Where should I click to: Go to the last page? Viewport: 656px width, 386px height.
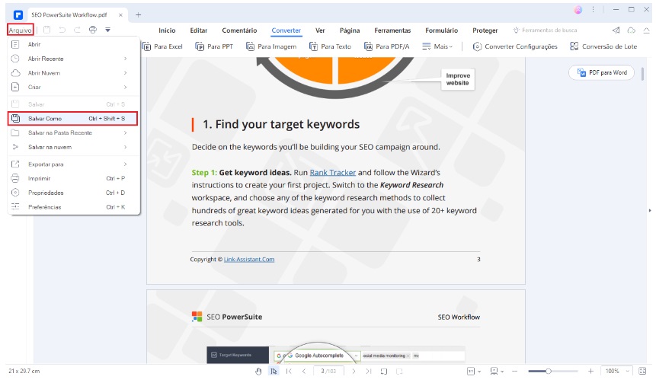369,371
